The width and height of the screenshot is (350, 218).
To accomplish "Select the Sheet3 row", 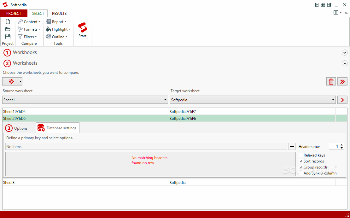I will point(175,182).
